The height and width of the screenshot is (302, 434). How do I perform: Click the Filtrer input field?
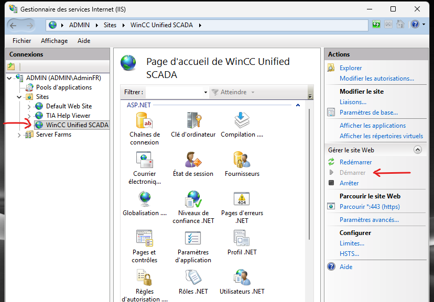[174, 92]
